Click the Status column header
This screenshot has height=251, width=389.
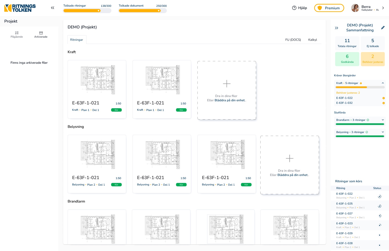(x=377, y=188)
